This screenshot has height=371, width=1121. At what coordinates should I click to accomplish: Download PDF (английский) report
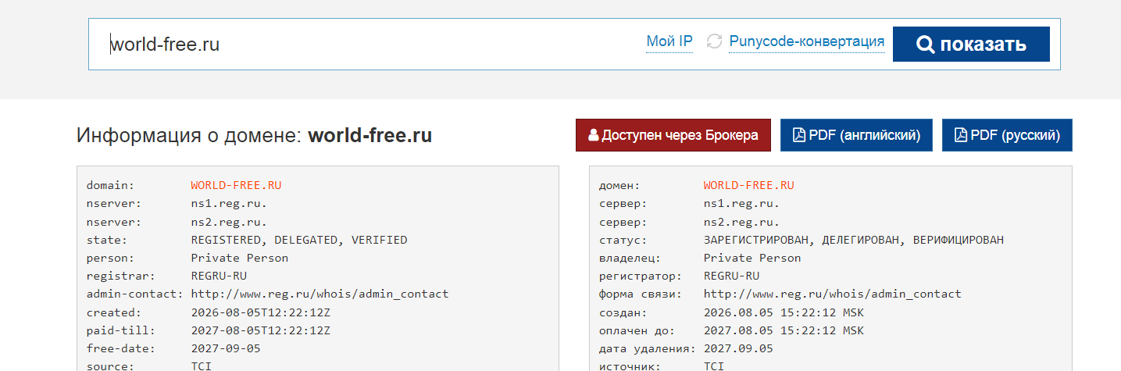tap(857, 135)
